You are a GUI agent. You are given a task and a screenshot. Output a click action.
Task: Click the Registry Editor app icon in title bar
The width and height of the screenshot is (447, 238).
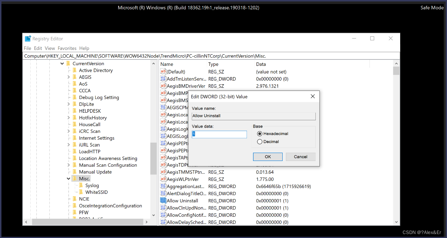(28, 39)
